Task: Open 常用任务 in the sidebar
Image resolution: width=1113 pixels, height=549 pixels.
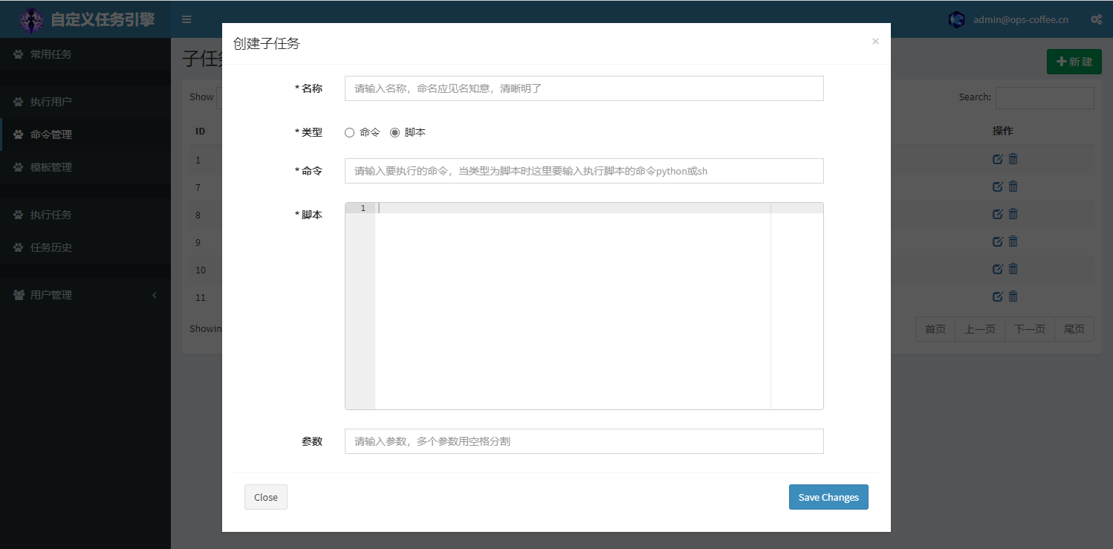Action: [51, 54]
